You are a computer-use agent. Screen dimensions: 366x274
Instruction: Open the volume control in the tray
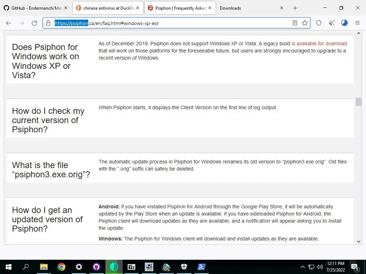(x=320, y=267)
